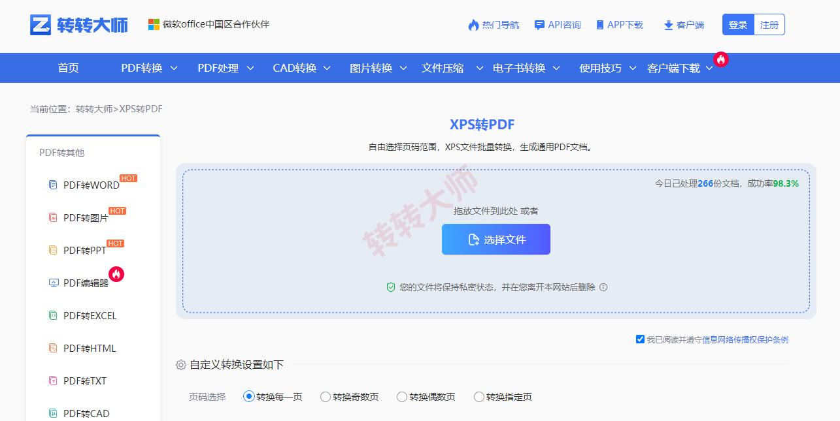Expand the 使用技巧 menu chevron
The image size is (840, 421).
[633, 68]
